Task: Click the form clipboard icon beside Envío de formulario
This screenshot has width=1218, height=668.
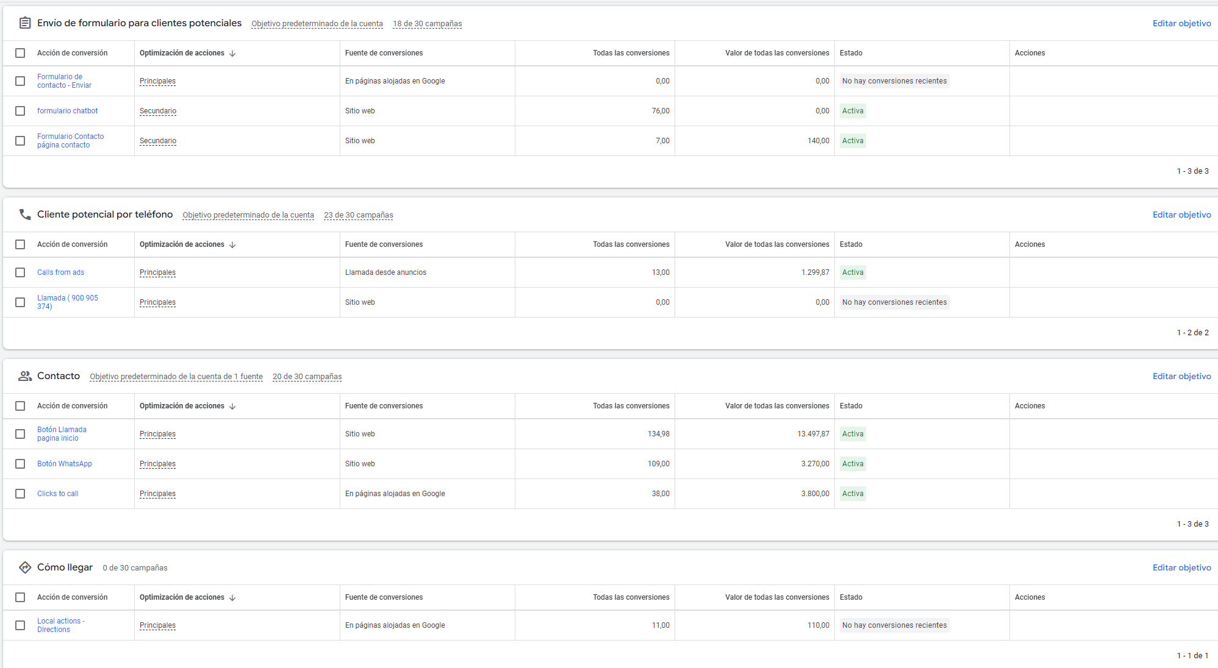Action: pos(25,23)
